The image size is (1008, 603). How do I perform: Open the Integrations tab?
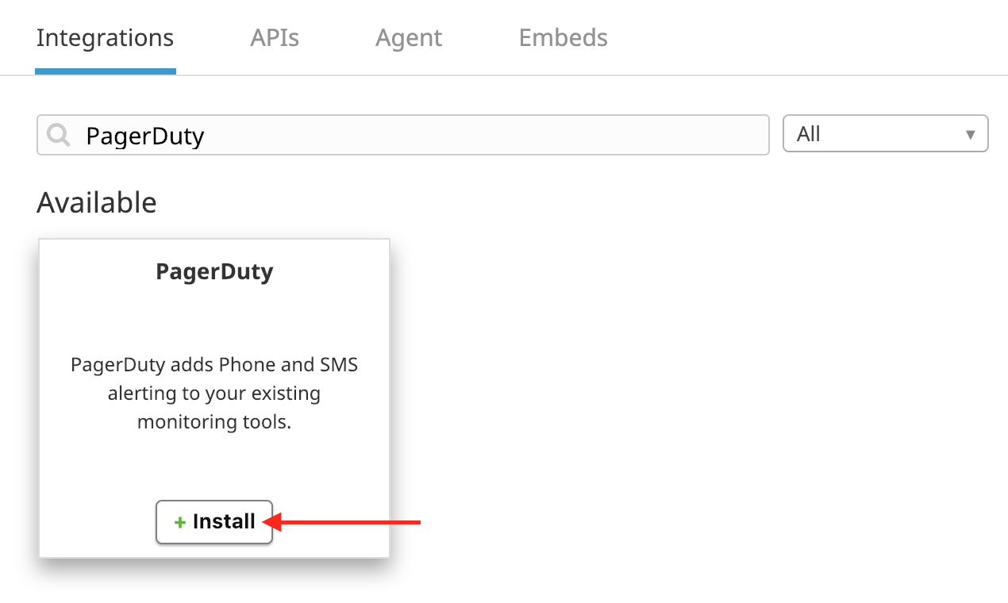[x=105, y=38]
